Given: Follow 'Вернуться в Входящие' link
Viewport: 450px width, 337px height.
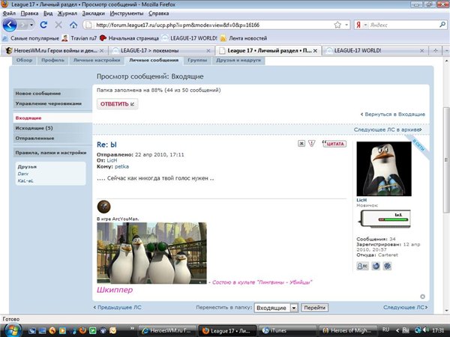Looking at the screenshot, I should [x=393, y=114].
